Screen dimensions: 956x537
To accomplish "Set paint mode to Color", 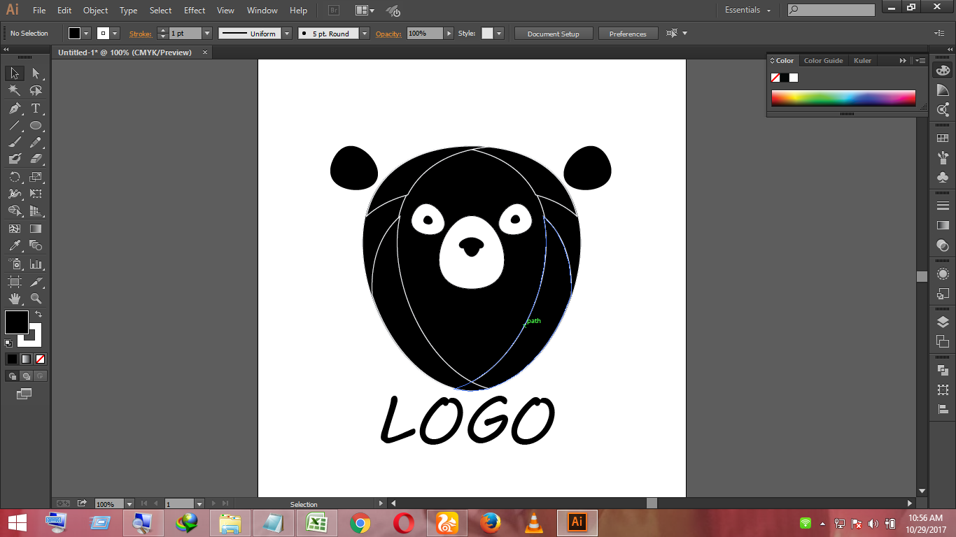I will [x=12, y=359].
